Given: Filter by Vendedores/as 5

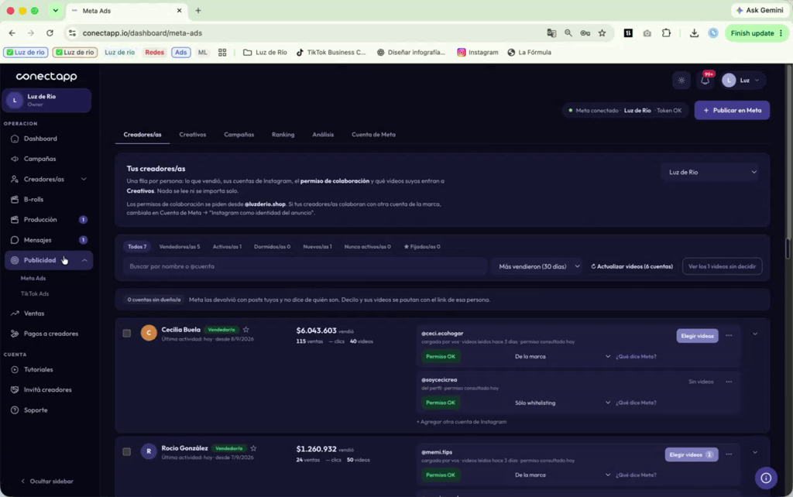Looking at the screenshot, I should 180,247.
